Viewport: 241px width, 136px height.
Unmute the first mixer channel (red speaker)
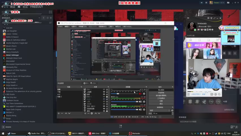140,94
